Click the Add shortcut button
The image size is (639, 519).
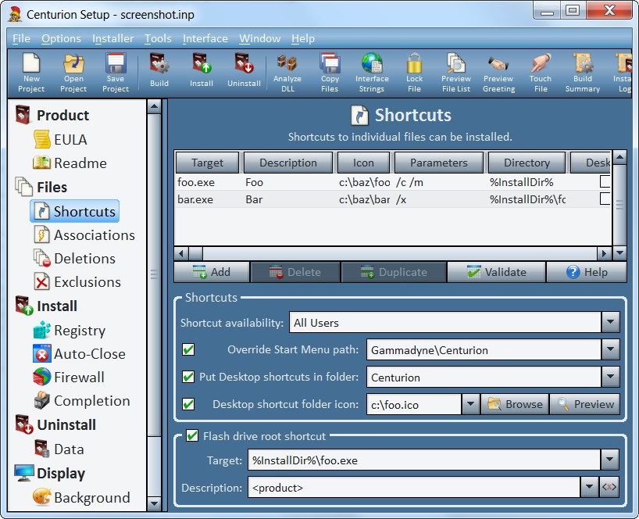pyautogui.click(x=212, y=272)
